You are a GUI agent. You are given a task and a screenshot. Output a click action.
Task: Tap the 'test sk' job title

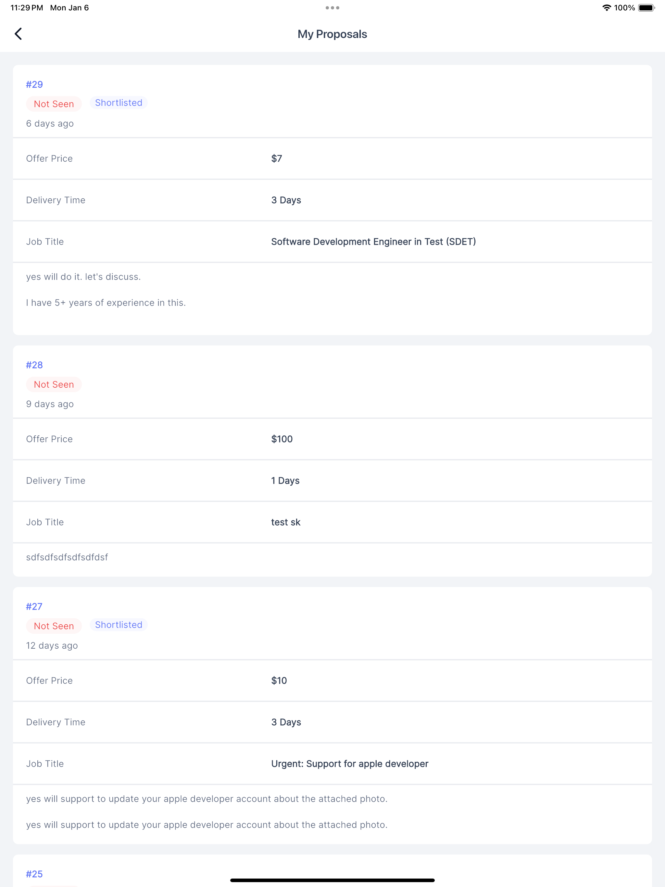(x=286, y=522)
